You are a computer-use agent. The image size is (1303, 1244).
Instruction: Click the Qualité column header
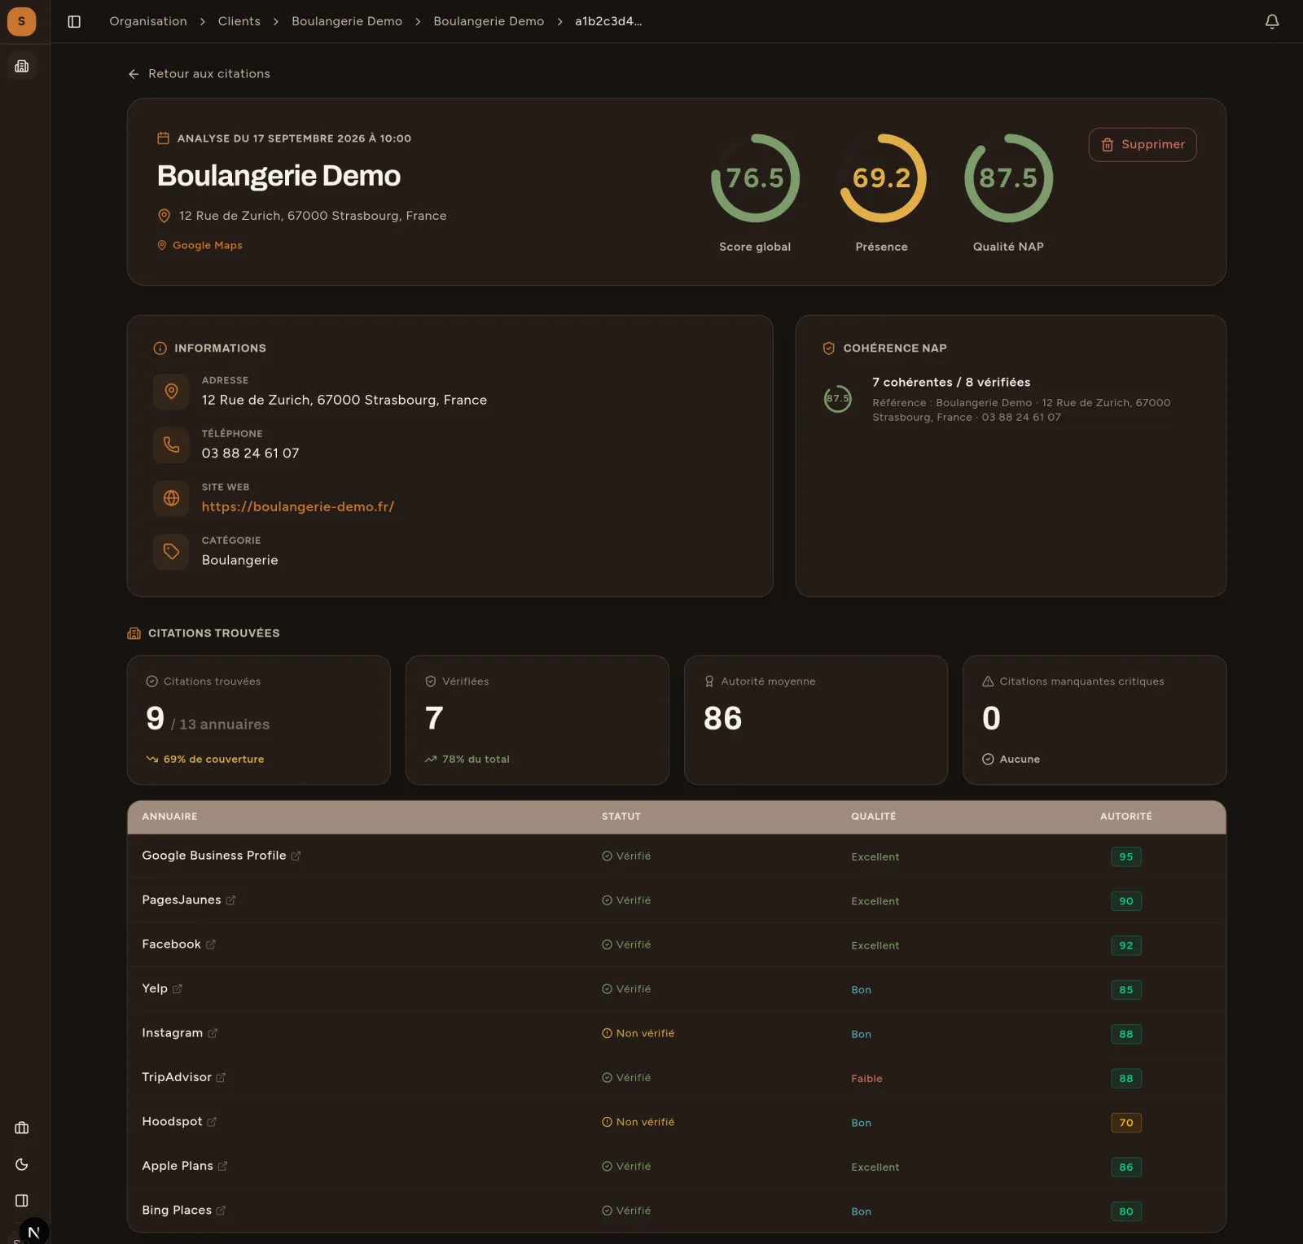tap(874, 817)
